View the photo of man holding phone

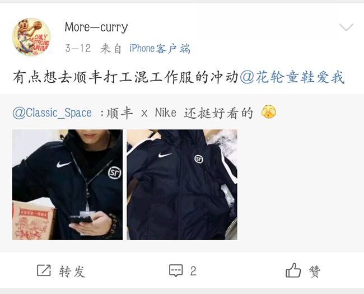(x=67, y=185)
